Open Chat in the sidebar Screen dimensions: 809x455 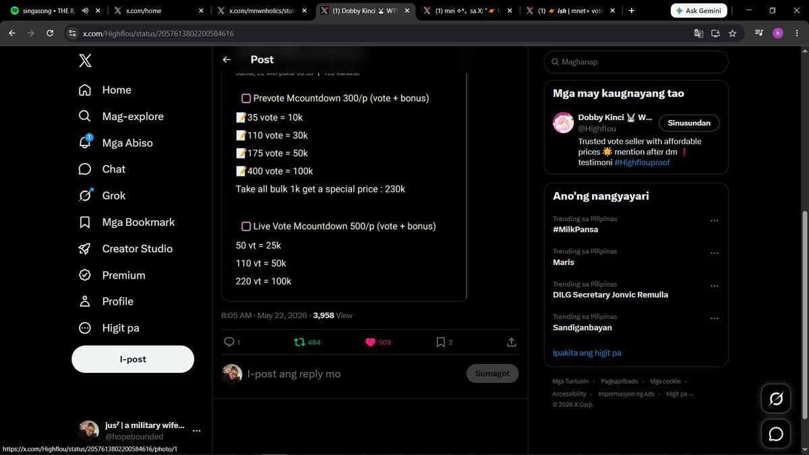point(102,169)
